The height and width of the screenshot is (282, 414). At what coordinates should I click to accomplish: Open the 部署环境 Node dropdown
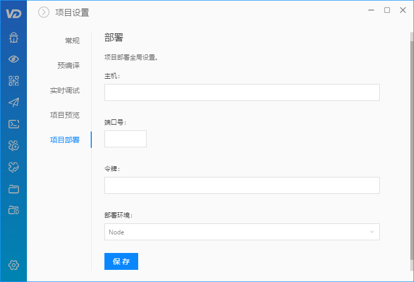242,232
